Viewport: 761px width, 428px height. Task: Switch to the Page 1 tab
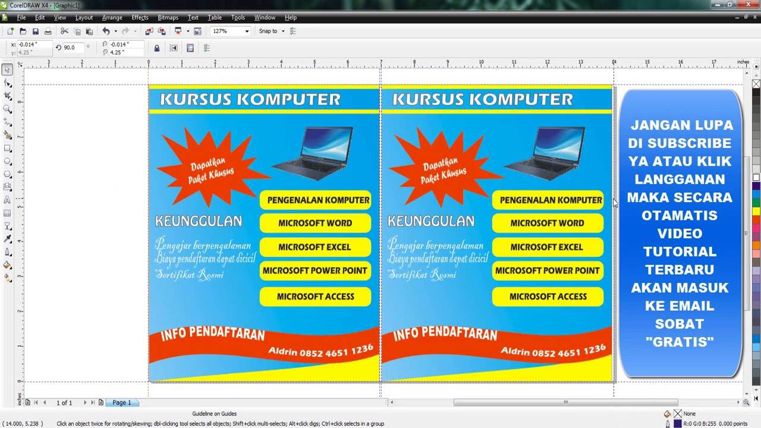(122, 402)
